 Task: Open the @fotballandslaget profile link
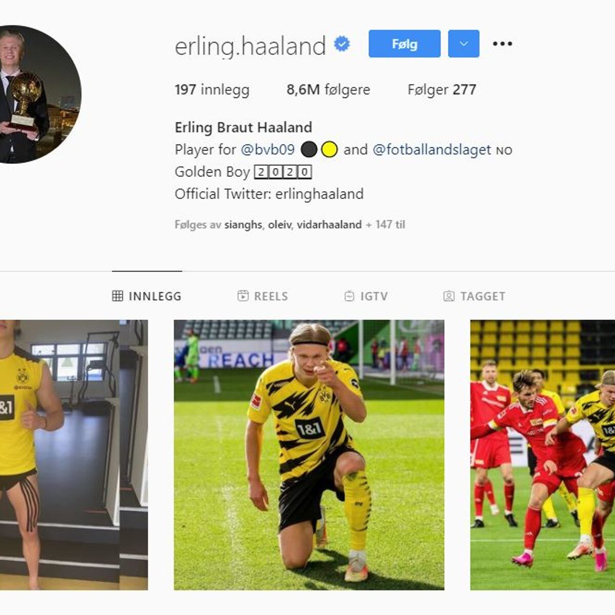[x=432, y=150]
